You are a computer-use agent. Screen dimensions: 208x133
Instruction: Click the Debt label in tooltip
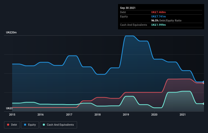click(x=123, y=12)
